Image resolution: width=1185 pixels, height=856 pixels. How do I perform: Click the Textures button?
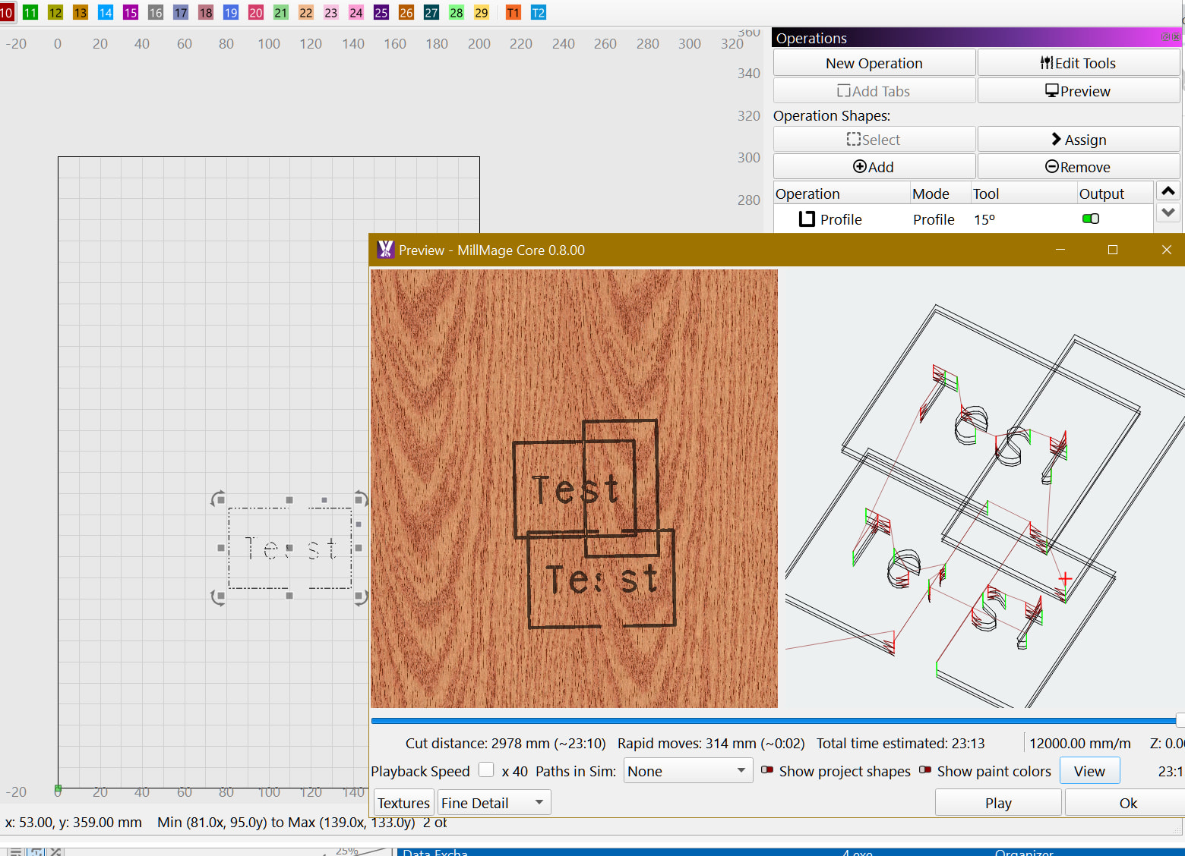click(x=403, y=803)
